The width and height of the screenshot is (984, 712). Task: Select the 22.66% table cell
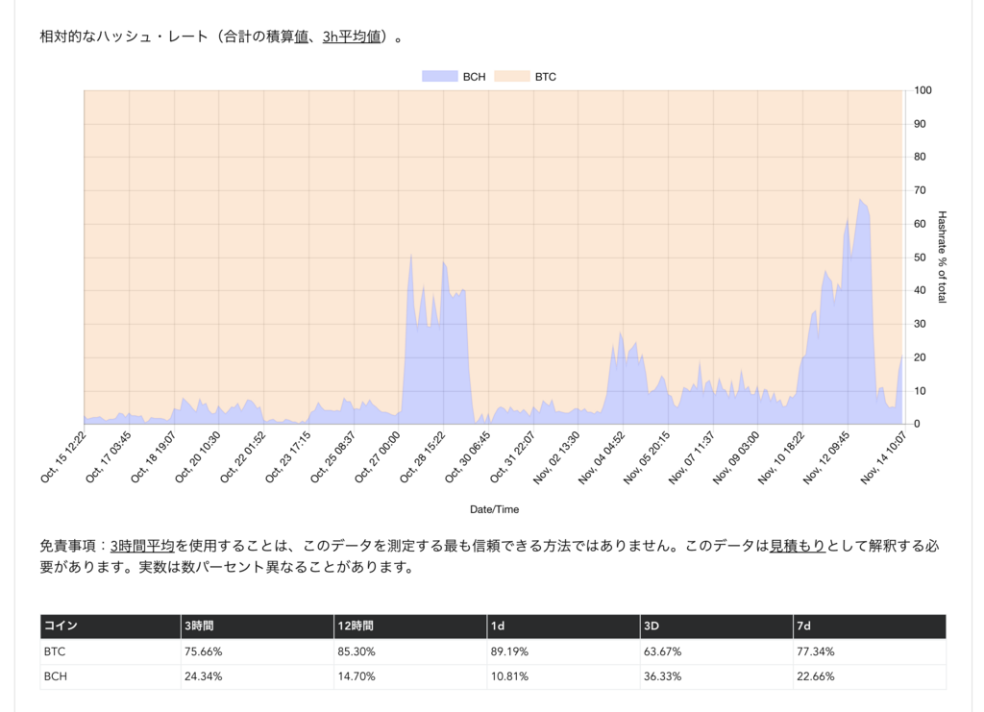point(870,676)
